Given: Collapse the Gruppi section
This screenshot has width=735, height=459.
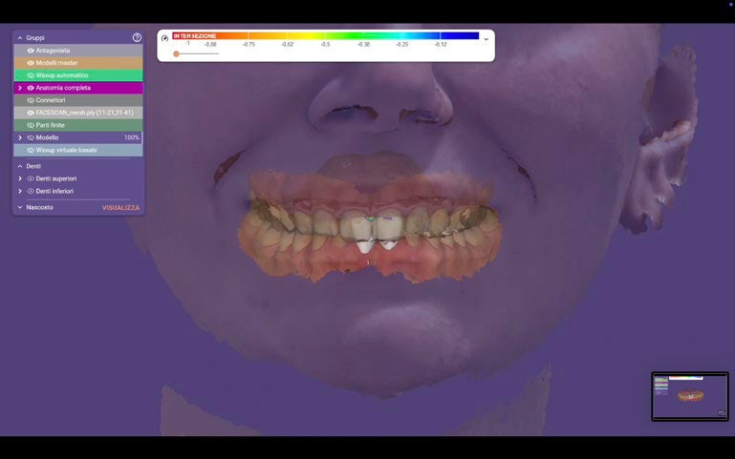Looking at the screenshot, I should [x=20, y=37].
